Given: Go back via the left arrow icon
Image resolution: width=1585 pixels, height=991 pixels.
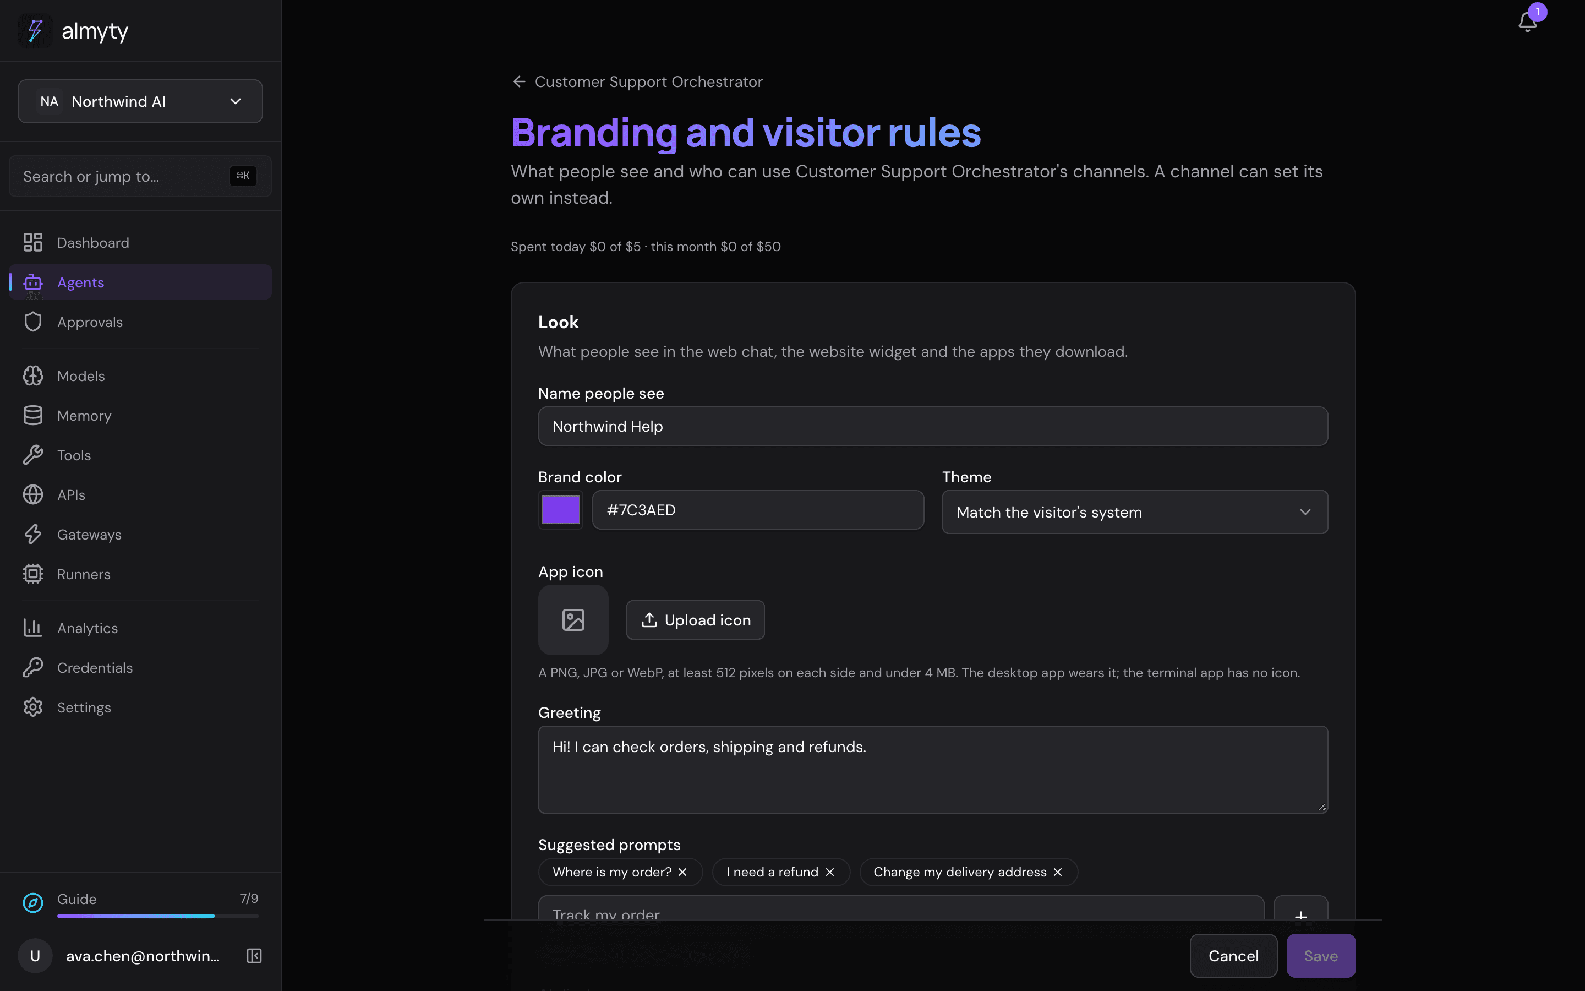Looking at the screenshot, I should (x=520, y=81).
